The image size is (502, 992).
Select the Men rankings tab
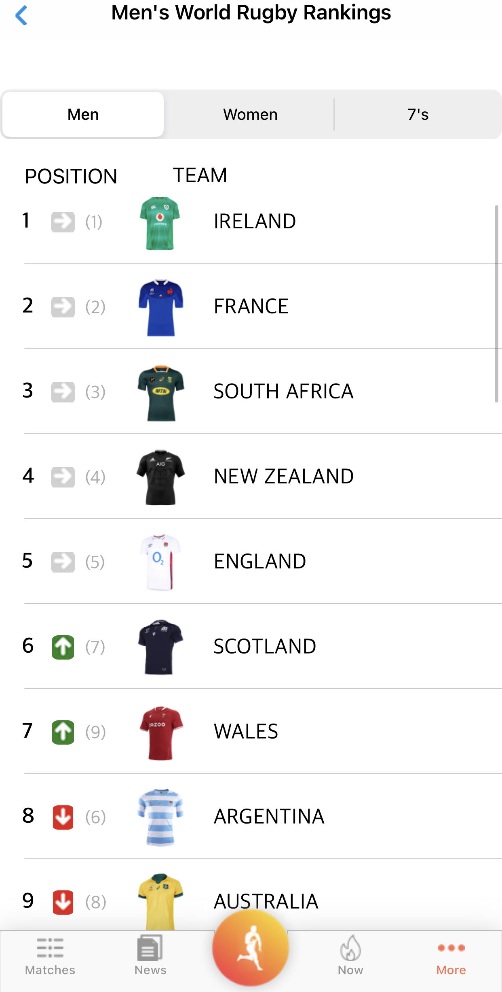83,115
